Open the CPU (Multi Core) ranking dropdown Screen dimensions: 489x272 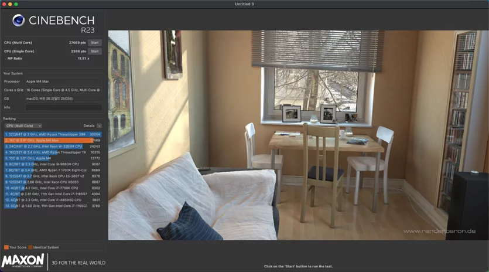coord(23,126)
